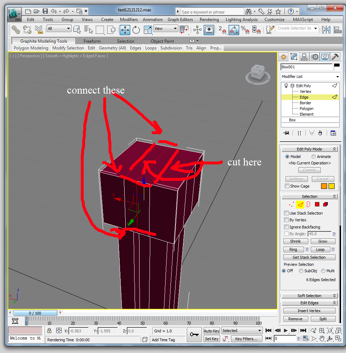Open the Hierarchy command panel tab

tap(304, 57)
